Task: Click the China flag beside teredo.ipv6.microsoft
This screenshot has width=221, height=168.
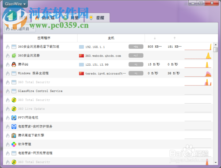Action: click(81, 73)
